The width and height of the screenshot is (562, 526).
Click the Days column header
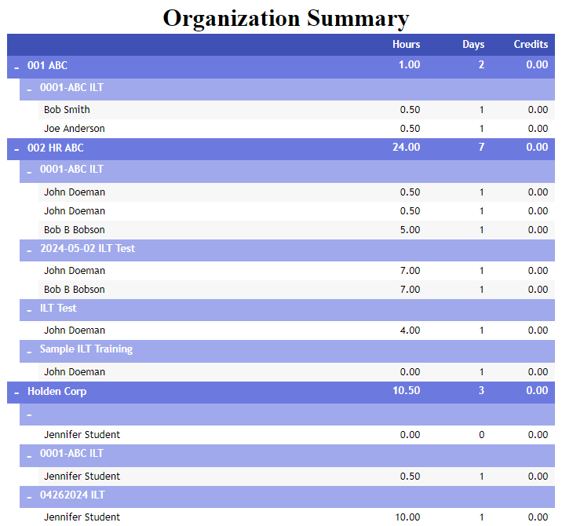[x=473, y=45]
